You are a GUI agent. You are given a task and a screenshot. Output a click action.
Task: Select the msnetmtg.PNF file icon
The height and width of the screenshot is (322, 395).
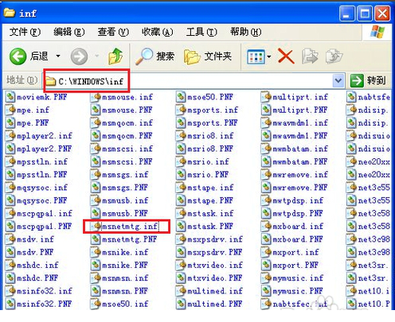click(x=96, y=239)
